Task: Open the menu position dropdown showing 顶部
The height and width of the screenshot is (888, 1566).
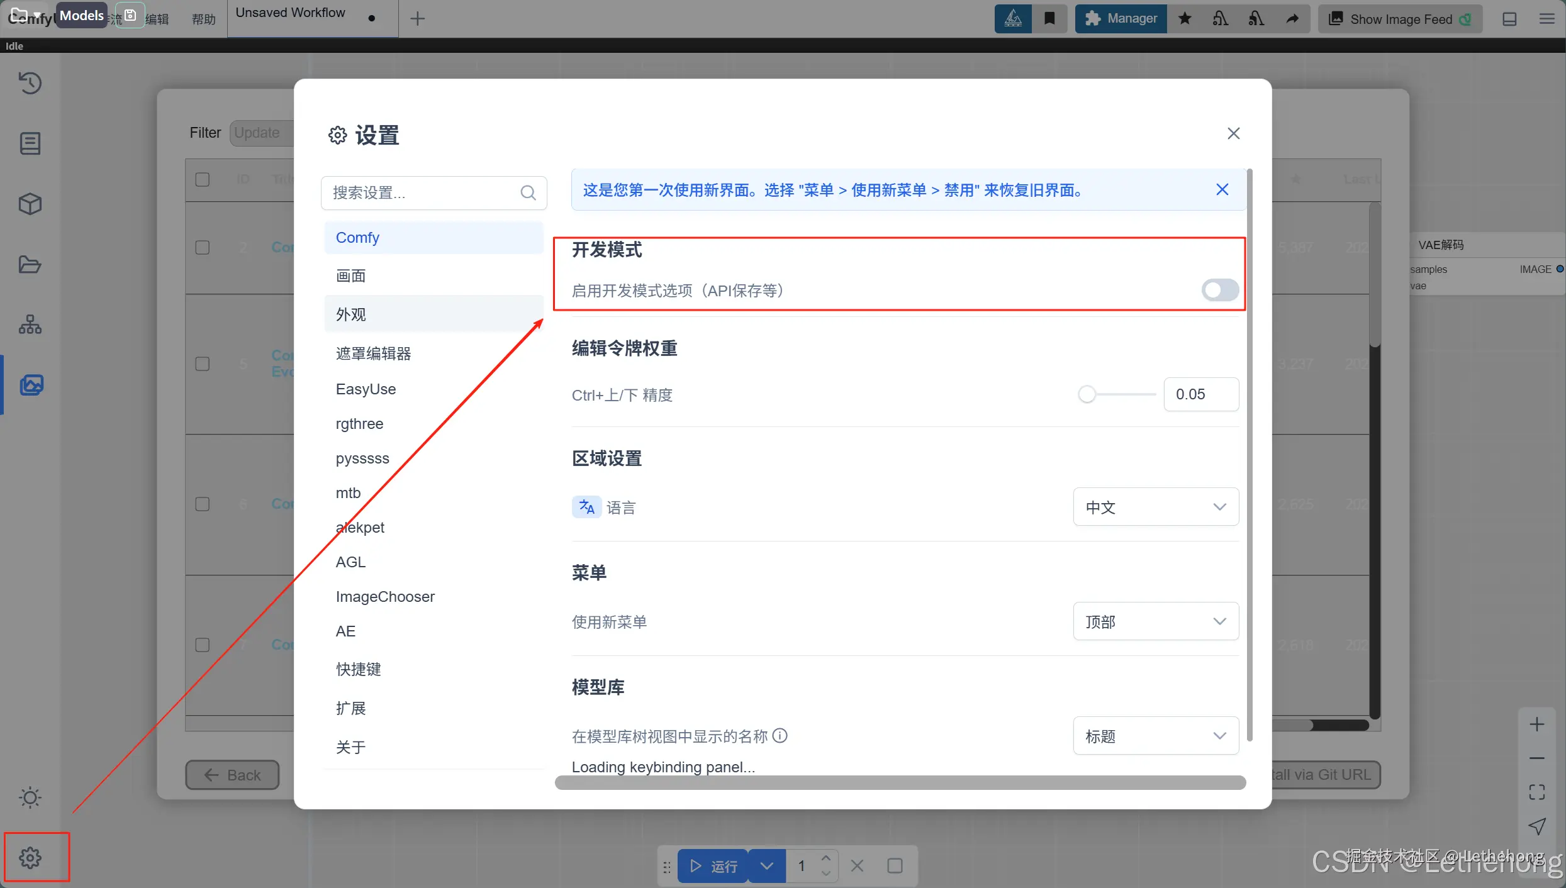Action: click(1155, 621)
